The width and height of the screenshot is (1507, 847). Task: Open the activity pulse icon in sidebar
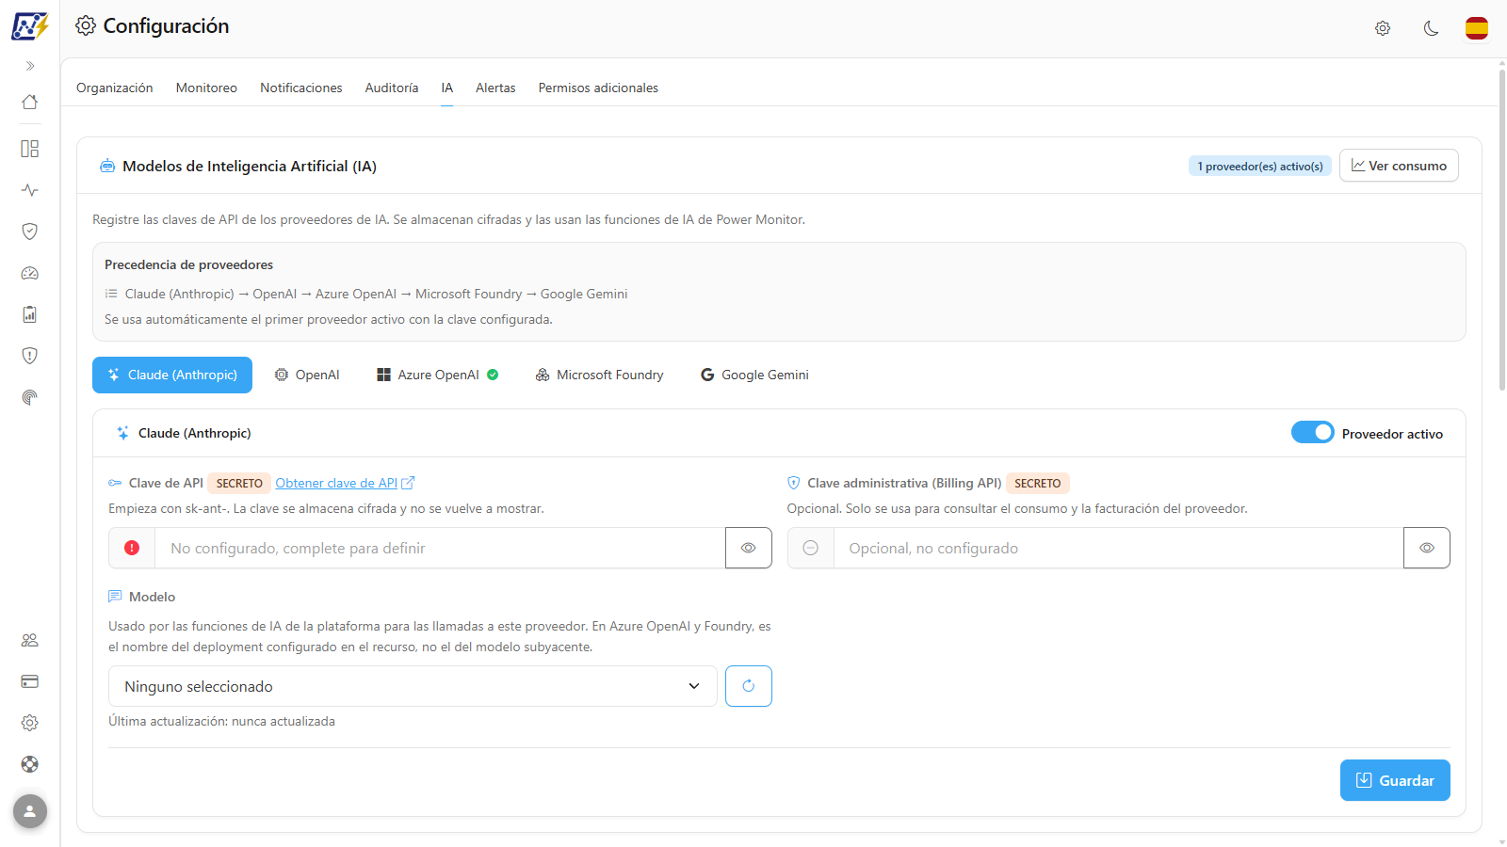click(30, 190)
